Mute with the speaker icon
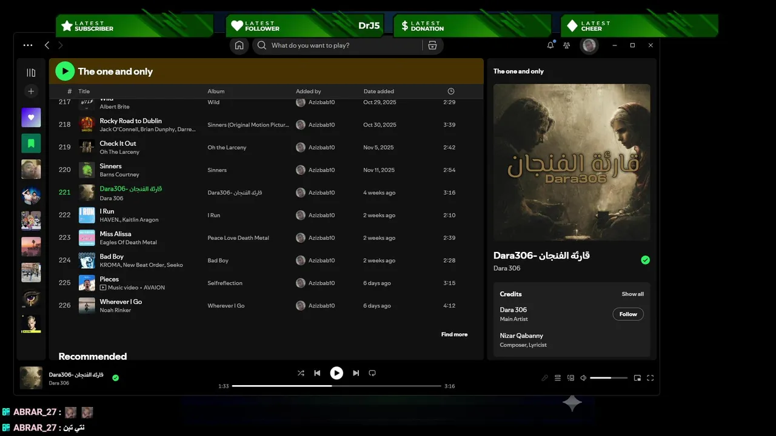The image size is (776, 436). pos(583,378)
